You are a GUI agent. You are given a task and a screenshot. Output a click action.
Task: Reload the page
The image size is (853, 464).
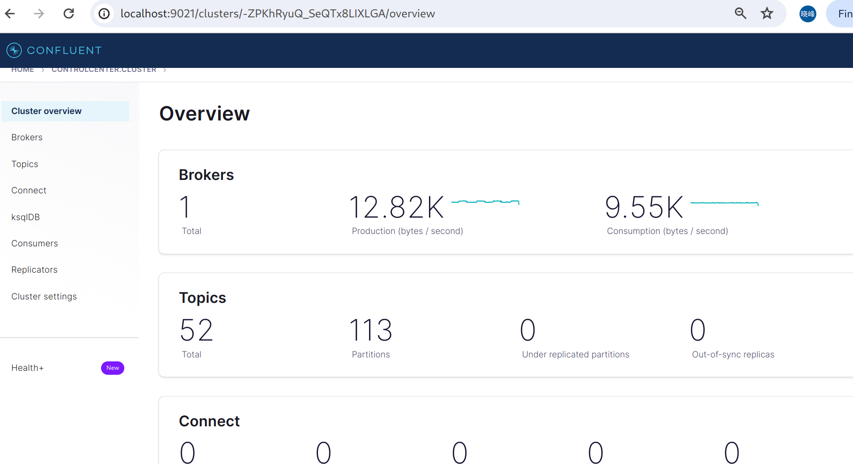(69, 13)
